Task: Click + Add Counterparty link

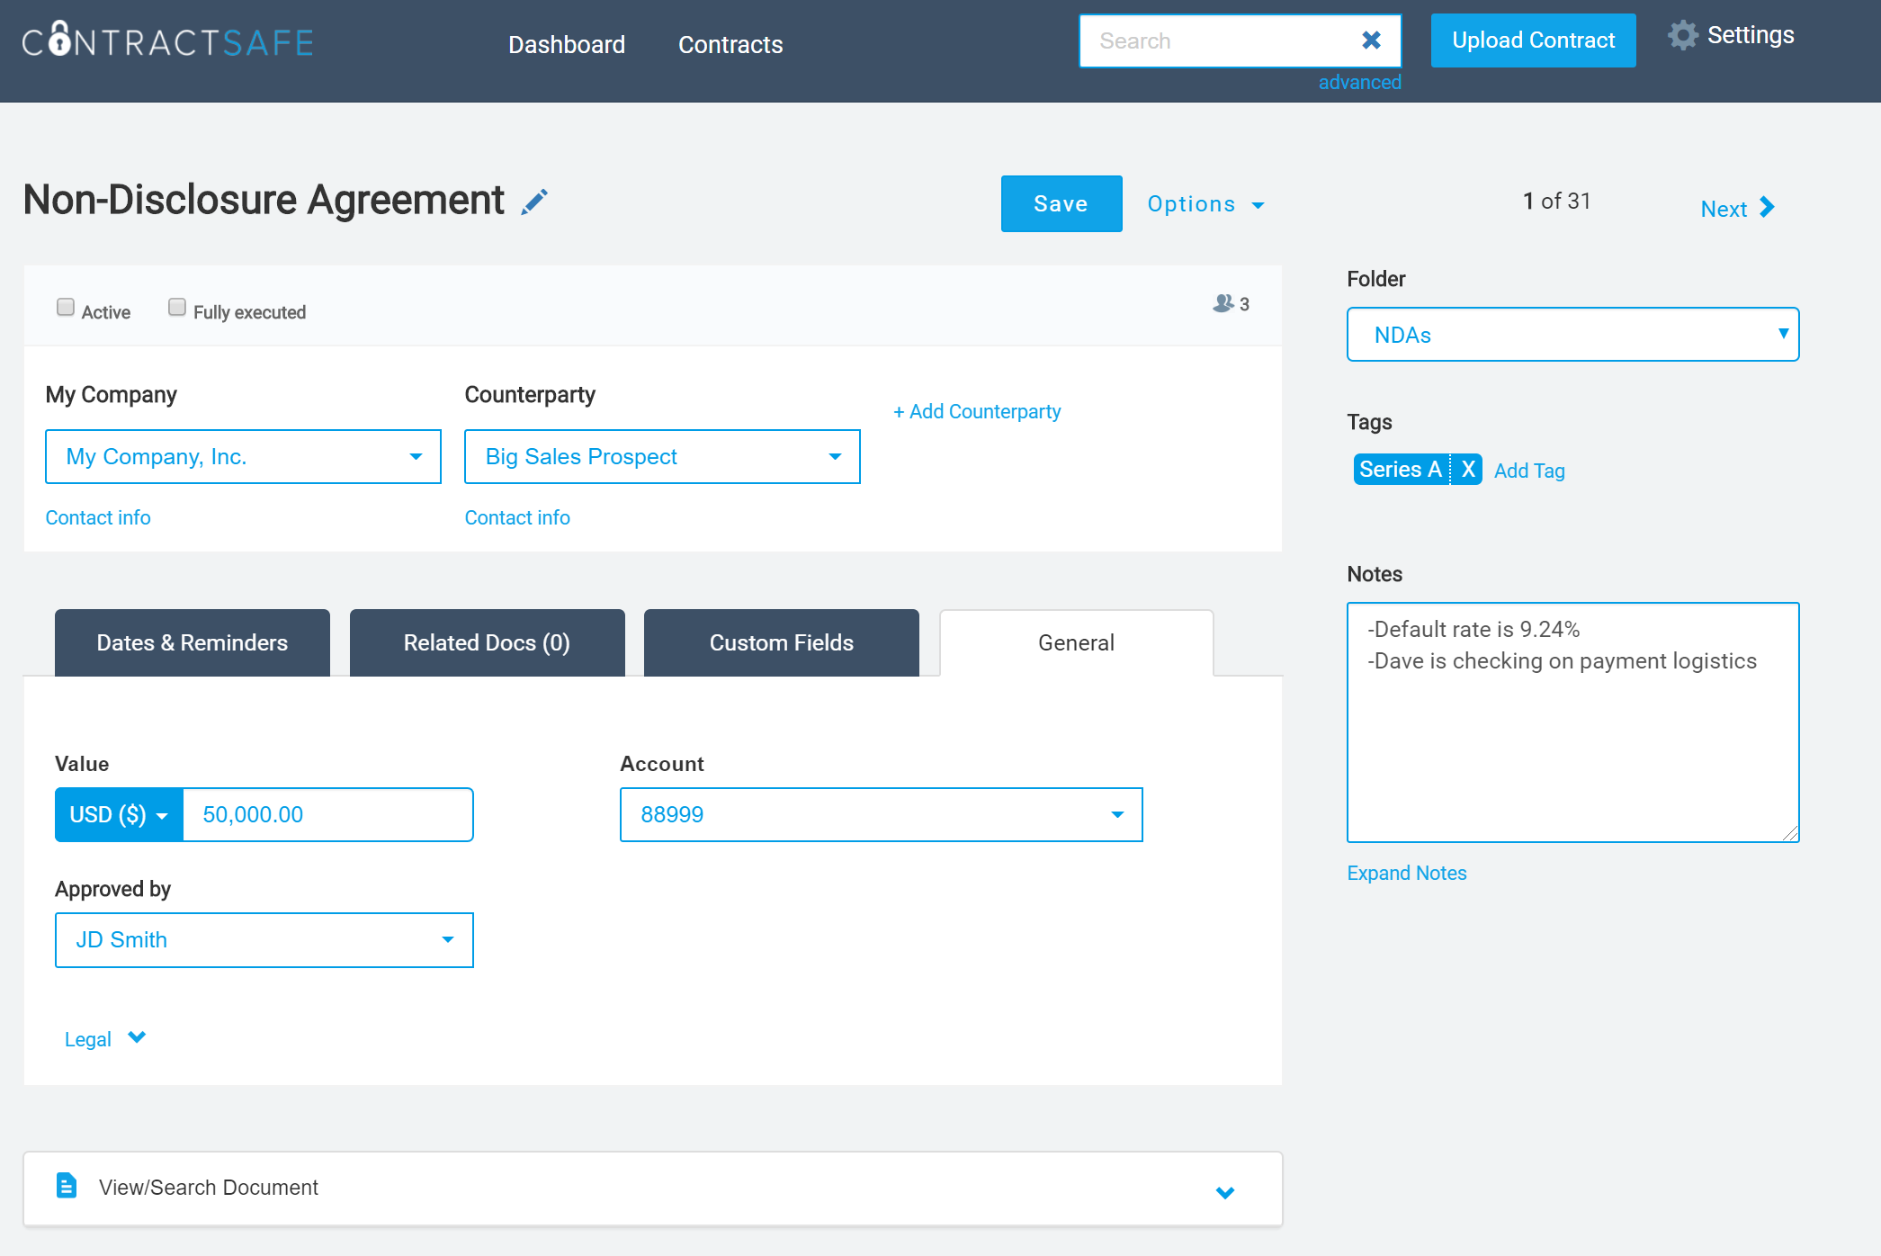Action: tap(977, 411)
